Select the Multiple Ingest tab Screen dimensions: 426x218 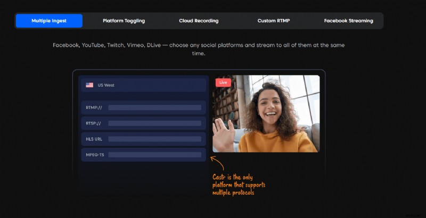tap(49, 21)
